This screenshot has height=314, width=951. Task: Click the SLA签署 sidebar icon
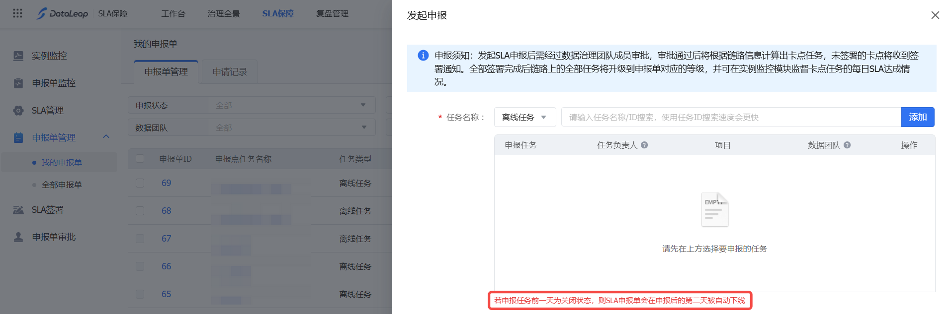[x=18, y=210]
